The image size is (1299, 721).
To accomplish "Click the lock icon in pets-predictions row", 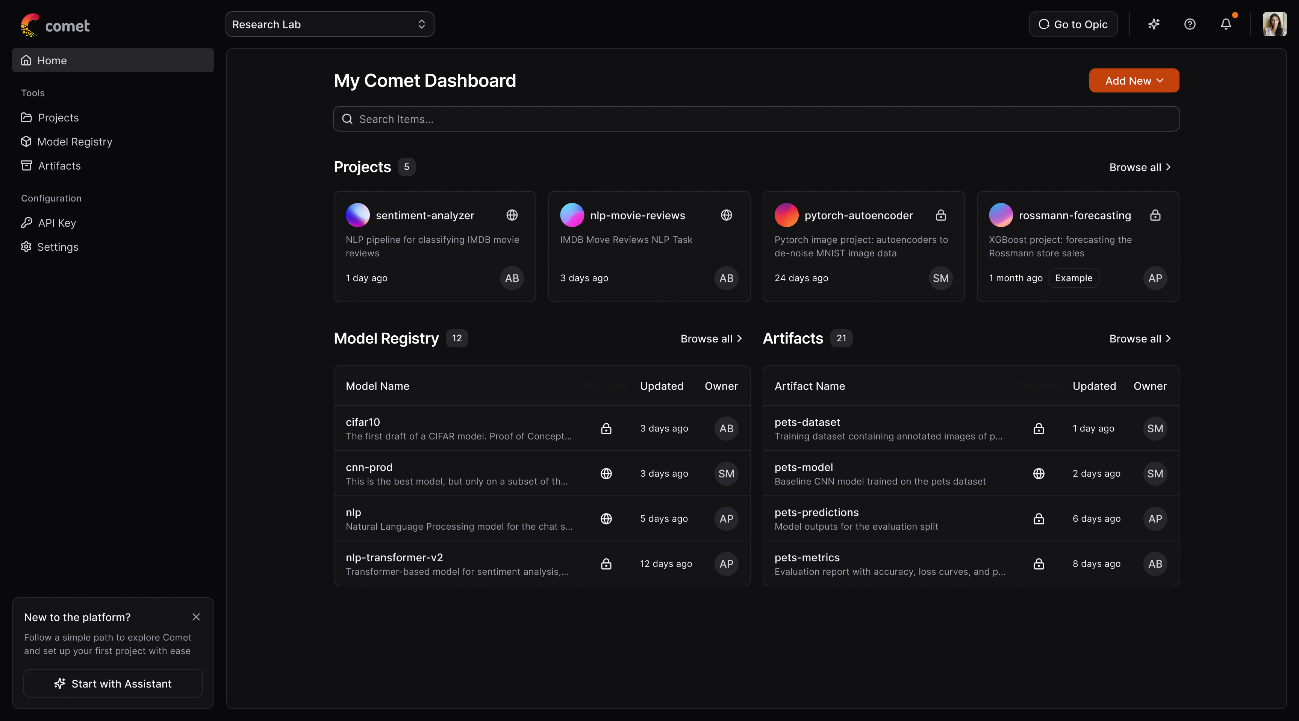I will point(1038,519).
